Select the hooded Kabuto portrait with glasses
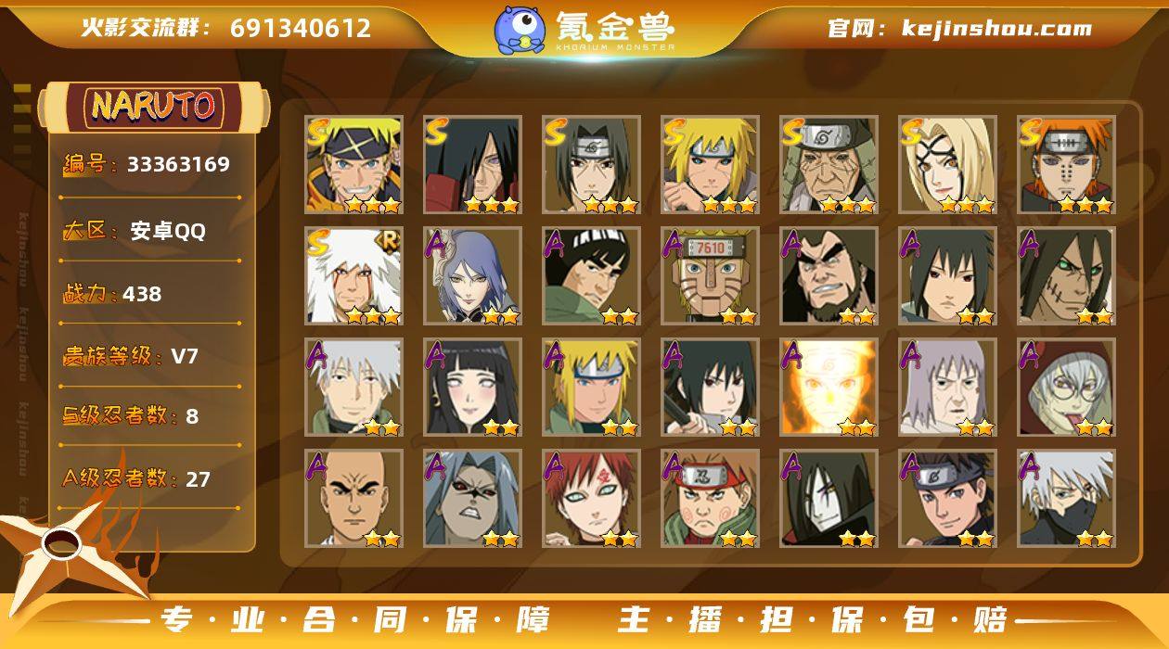Screen dimensions: 1169x649 tap(1066, 388)
